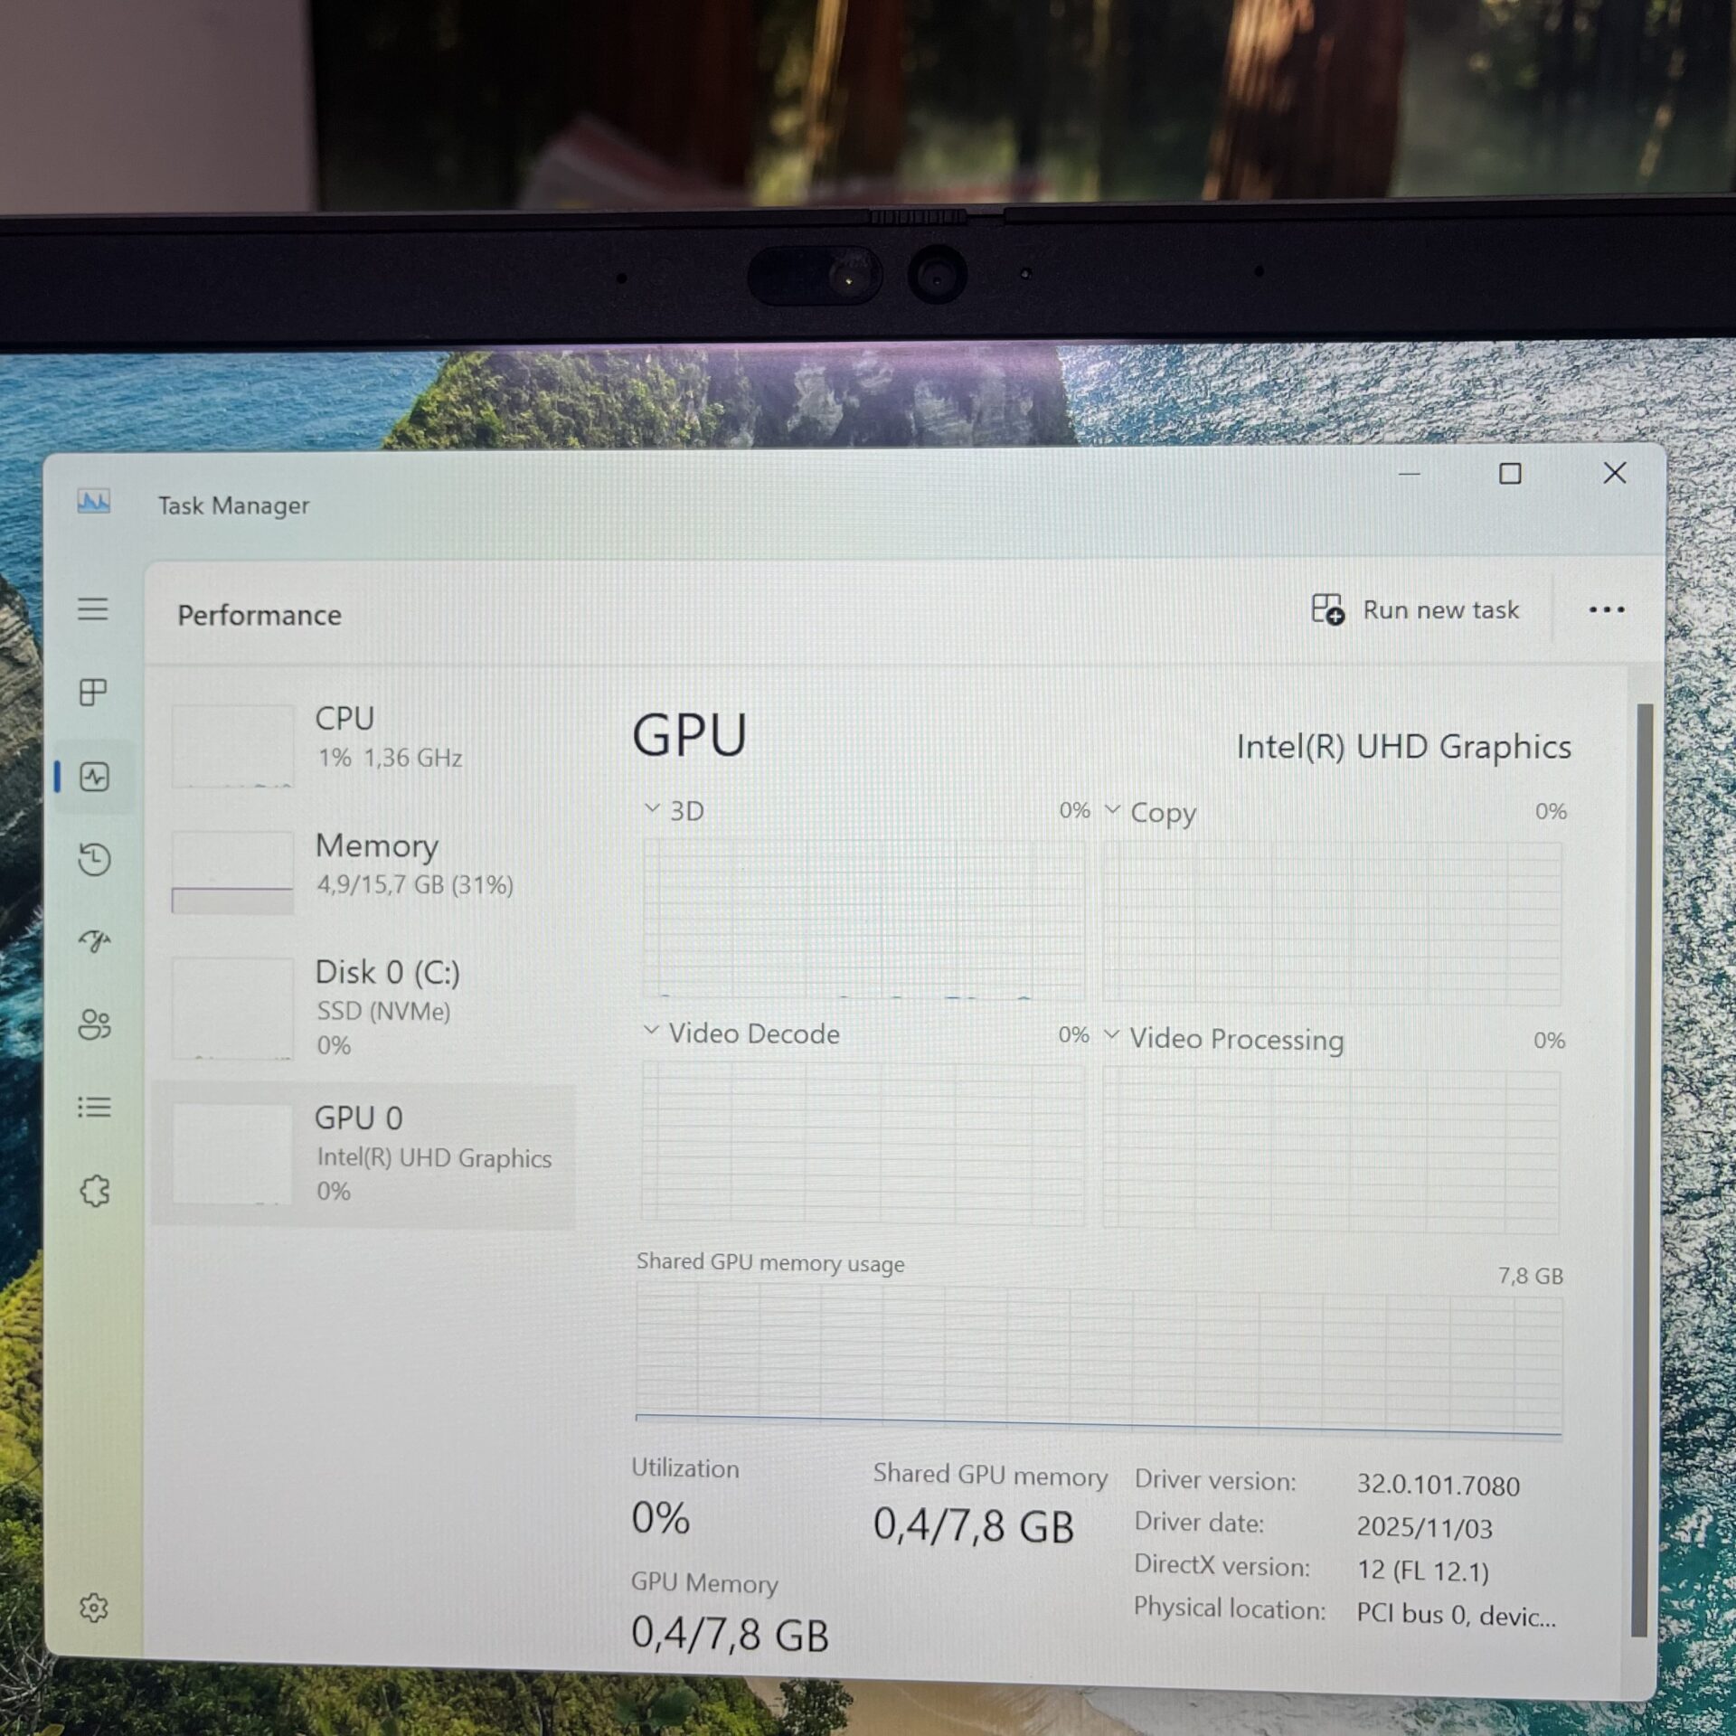The width and height of the screenshot is (1736, 1736).
Task: Click the Copy usage graph
Action: [1332, 923]
